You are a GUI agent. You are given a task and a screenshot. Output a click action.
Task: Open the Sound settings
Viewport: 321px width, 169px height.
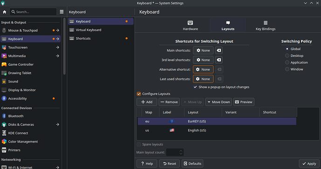(30, 81)
